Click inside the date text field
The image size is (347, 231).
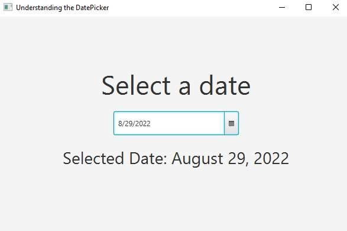coord(169,123)
